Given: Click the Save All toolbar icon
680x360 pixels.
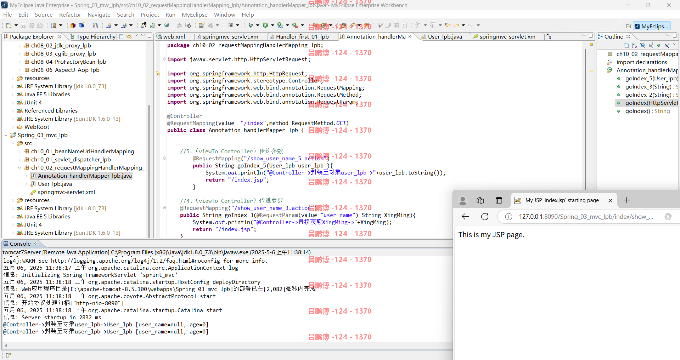Looking at the screenshot, I should click(x=32, y=25).
